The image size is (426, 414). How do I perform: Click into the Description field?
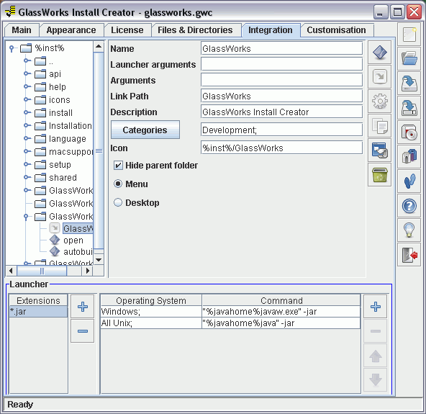tap(281, 112)
